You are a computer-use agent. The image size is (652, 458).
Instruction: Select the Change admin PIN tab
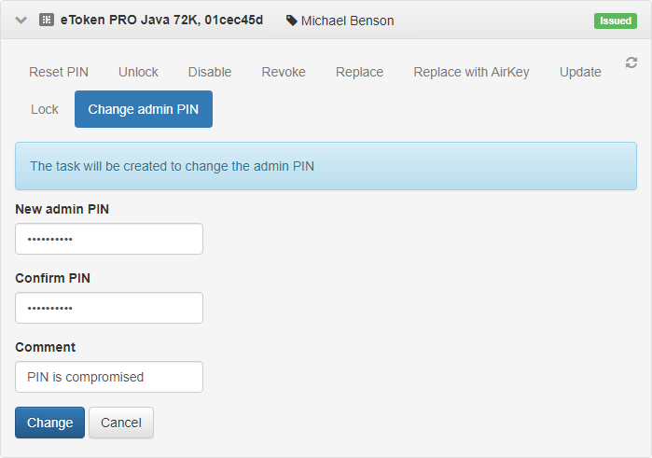pos(144,109)
